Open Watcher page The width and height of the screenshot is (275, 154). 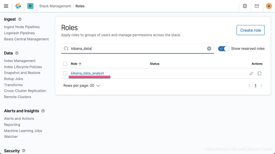coord(11,137)
